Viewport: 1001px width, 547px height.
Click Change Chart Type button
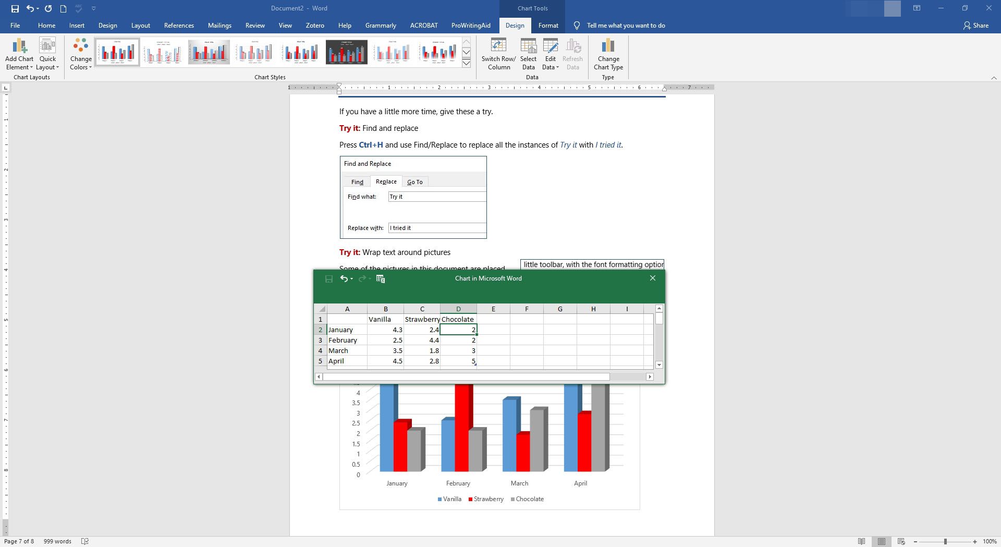(608, 54)
